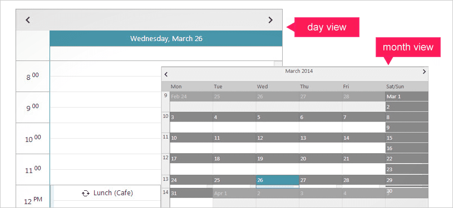Select March 31 day cell

pos(191,194)
